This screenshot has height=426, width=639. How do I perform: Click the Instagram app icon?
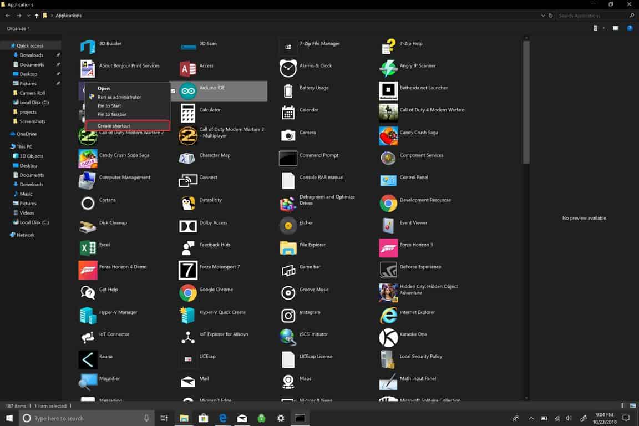coord(288,316)
